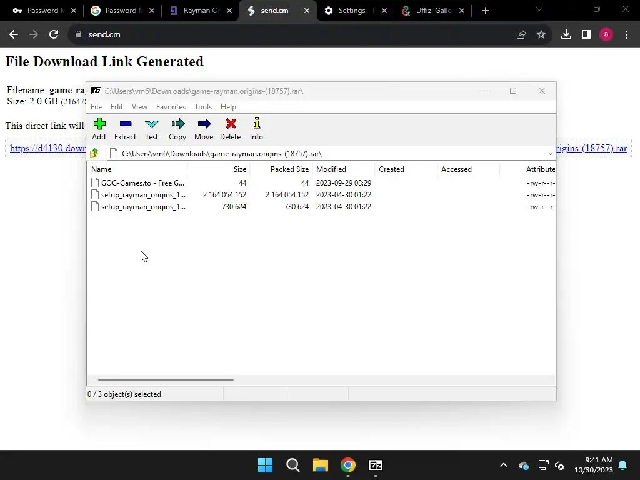Open Chrome's downloads icon
This screenshot has height=480, width=640.
click(566, 35)
